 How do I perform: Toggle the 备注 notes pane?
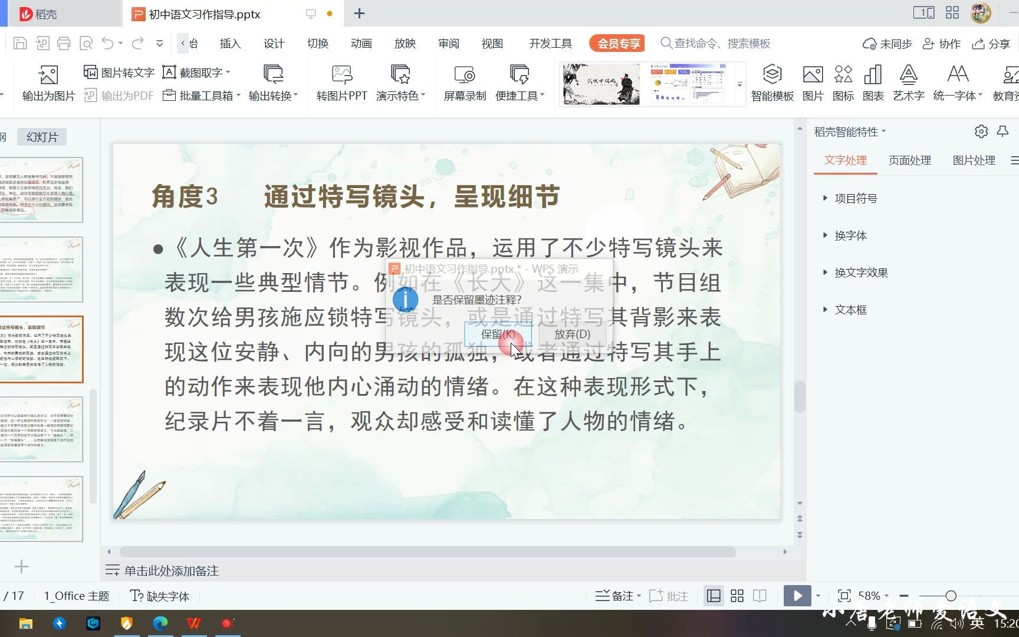pos(614,596)
